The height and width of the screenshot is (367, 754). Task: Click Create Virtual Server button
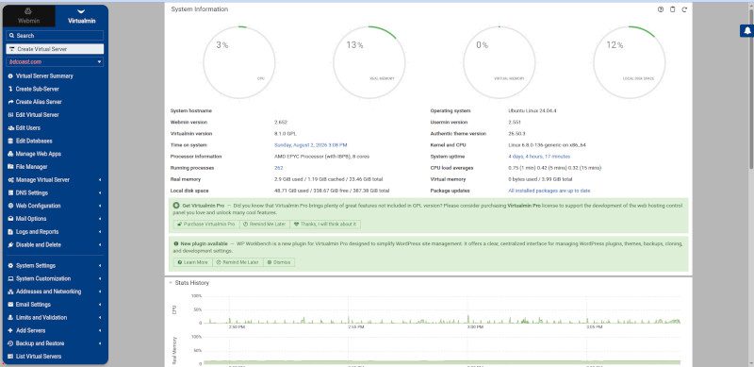pos(55,49)
